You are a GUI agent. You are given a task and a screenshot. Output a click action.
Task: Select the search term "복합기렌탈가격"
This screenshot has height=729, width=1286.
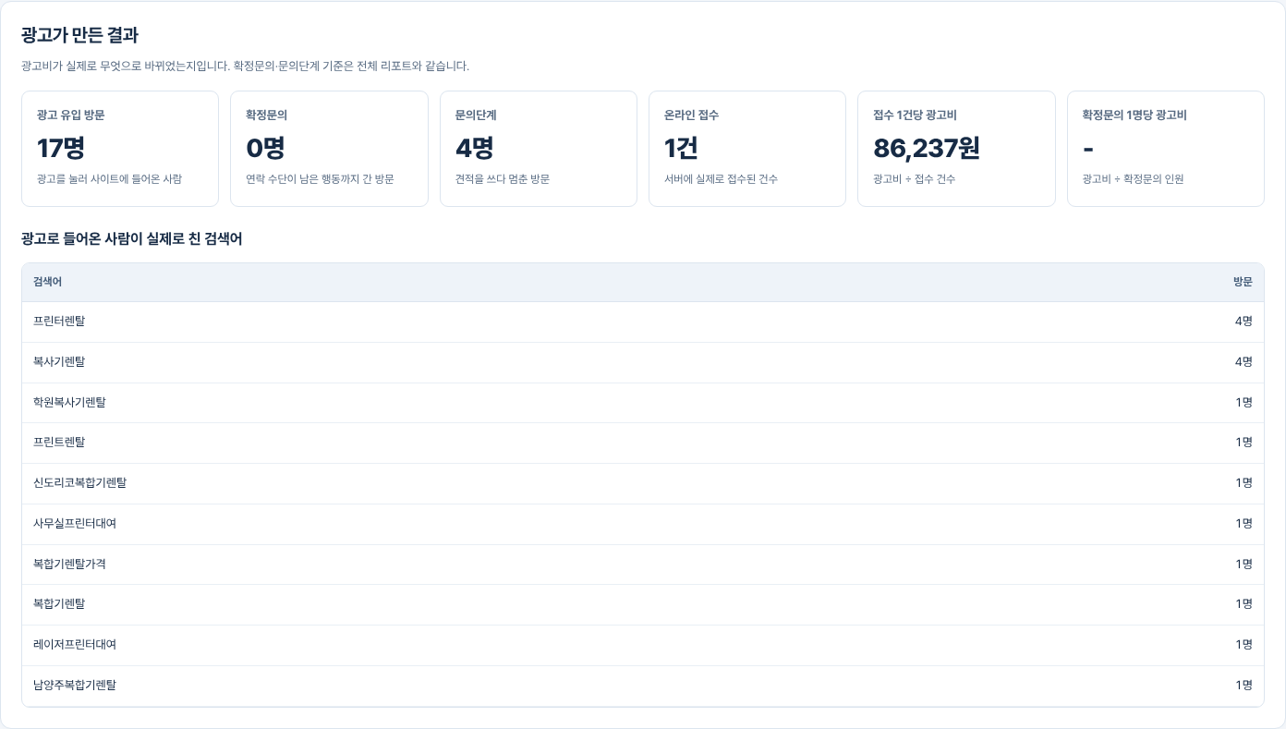pyautogui.click(x=69, y=565)
